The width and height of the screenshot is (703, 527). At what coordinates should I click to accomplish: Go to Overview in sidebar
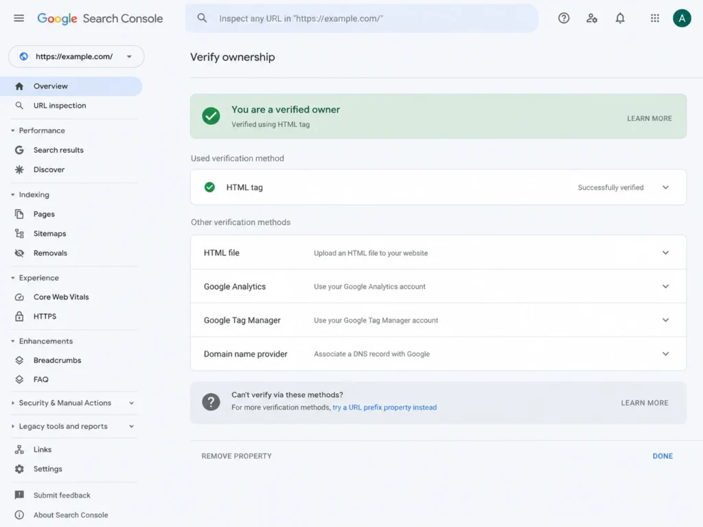(x=71, y=86)
